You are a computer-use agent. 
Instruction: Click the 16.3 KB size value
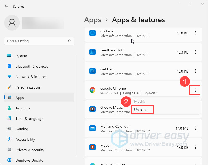tap(182, 52)
